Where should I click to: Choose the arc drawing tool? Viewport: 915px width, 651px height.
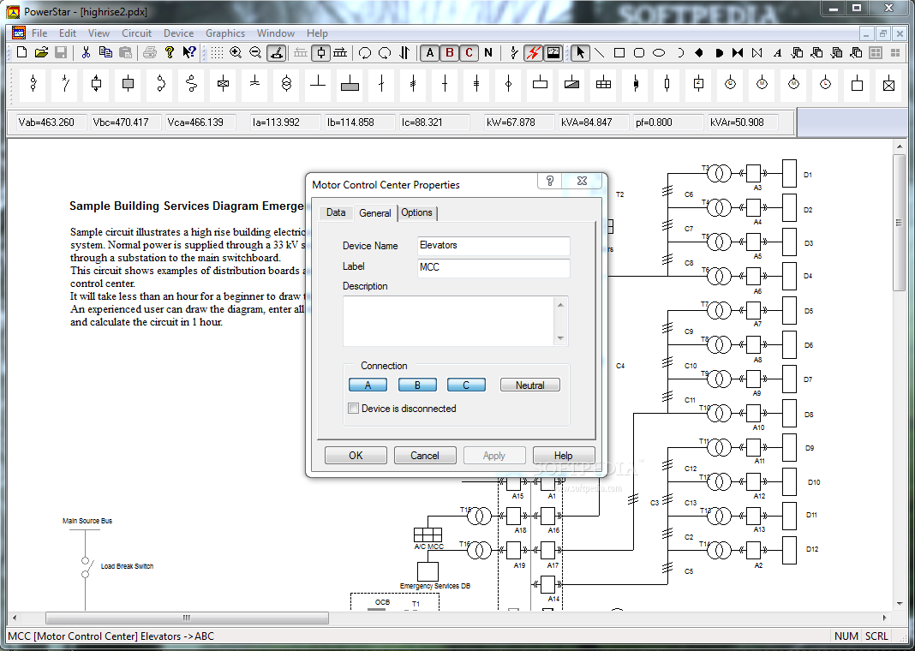679,53
